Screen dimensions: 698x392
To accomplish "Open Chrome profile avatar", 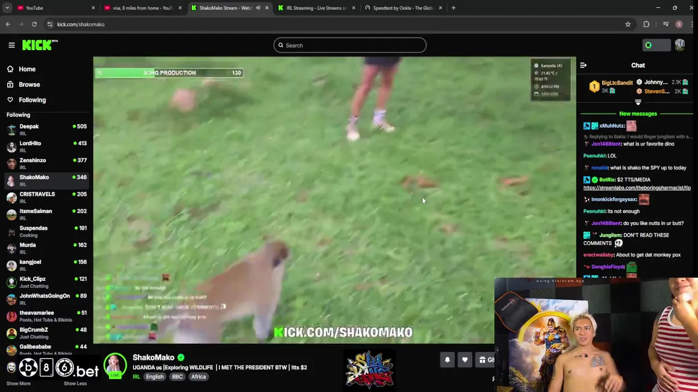I will pos(679,24).
